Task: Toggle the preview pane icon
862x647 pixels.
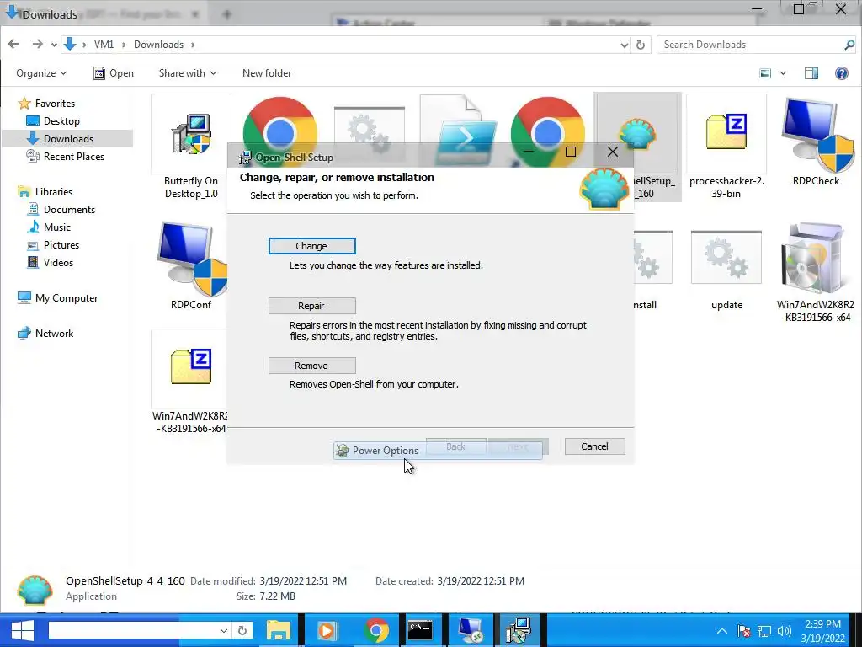Action: pos(811,73)
